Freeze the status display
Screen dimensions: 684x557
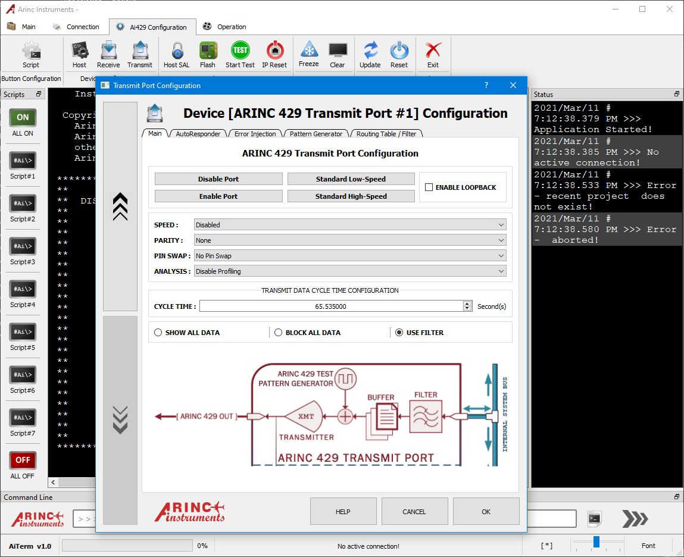point(309,54)
